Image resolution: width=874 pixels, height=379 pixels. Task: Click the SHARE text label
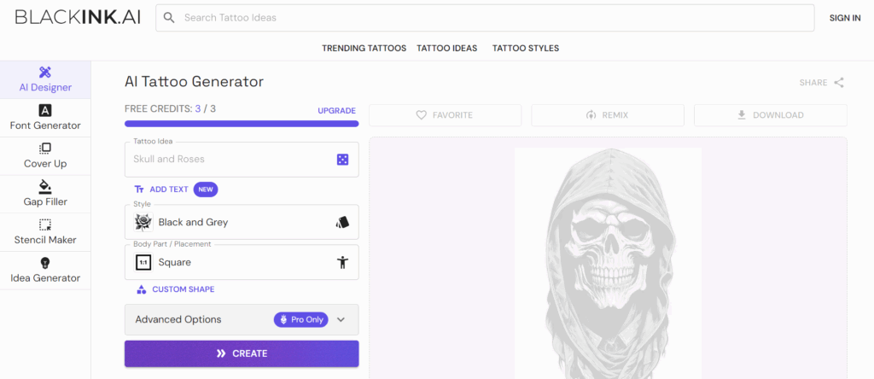(x=813, y=83)
